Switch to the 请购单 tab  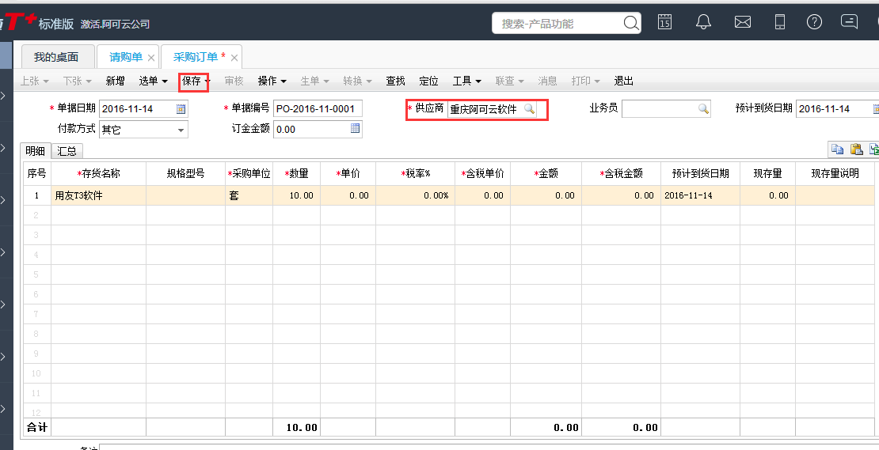coord(126,57)
